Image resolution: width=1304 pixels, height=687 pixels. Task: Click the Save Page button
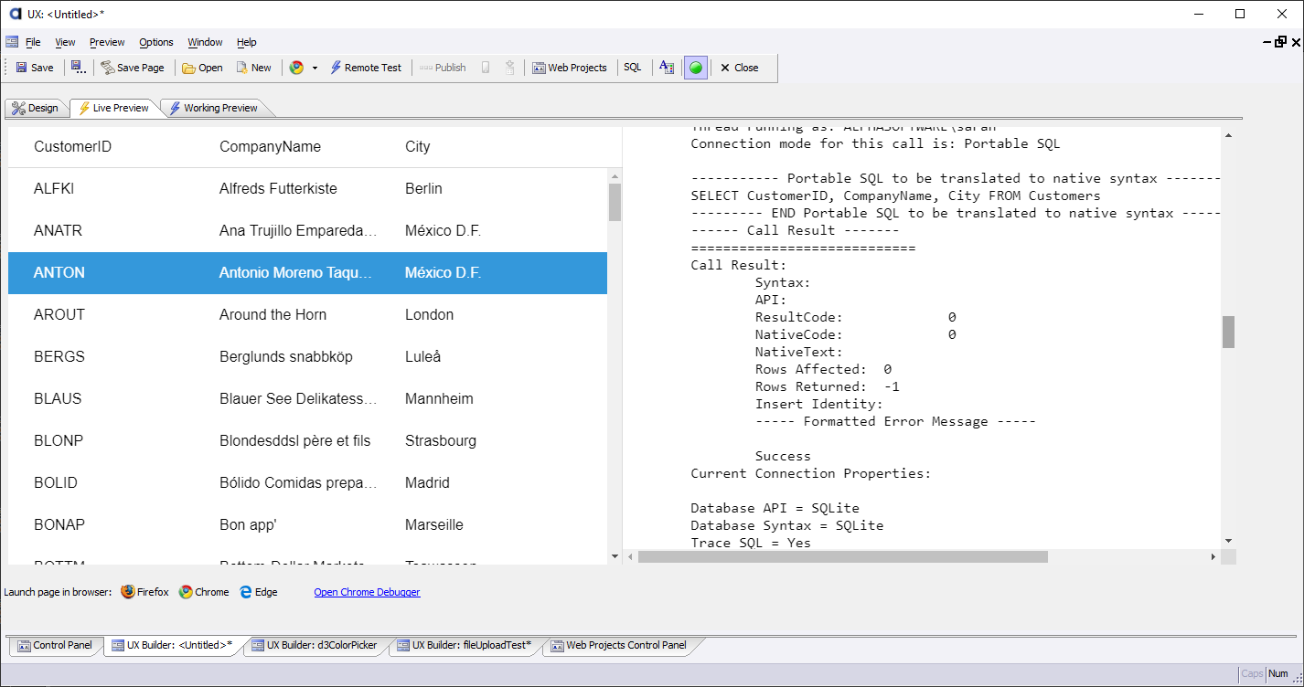click(x=133, y=68)
